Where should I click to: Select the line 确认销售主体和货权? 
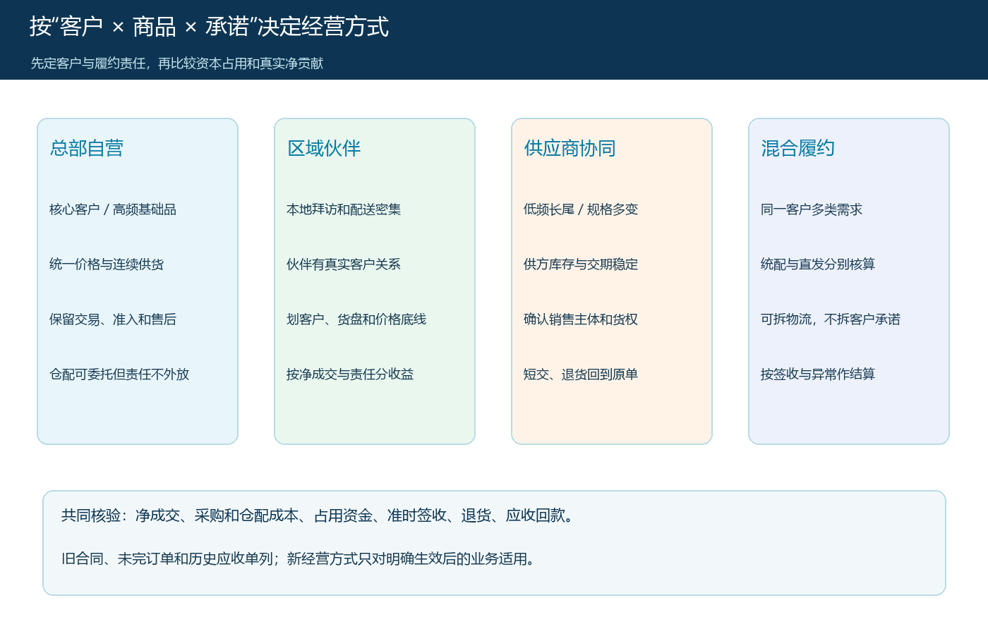[581, 319]
